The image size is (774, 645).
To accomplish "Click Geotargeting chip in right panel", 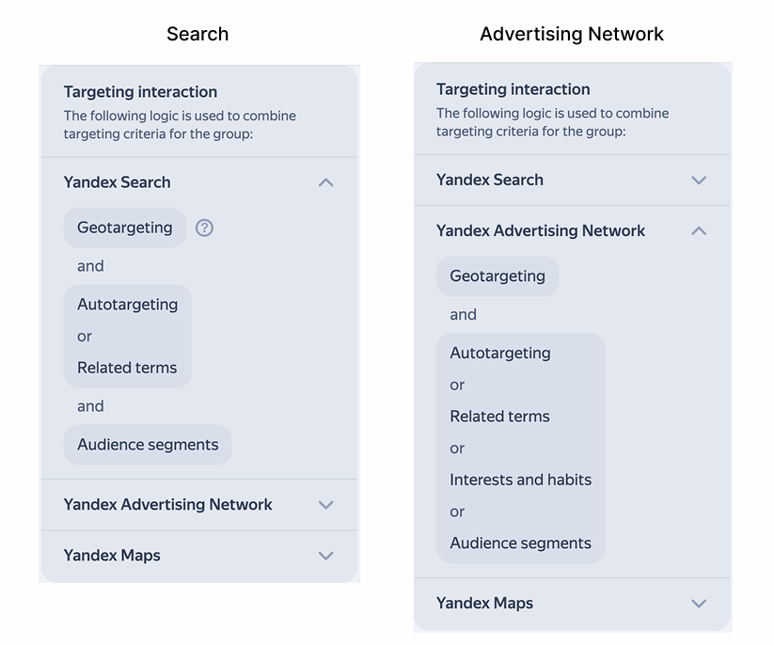I will (498, 276).
